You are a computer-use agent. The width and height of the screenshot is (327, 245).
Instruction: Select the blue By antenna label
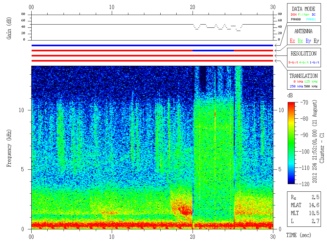308,41
